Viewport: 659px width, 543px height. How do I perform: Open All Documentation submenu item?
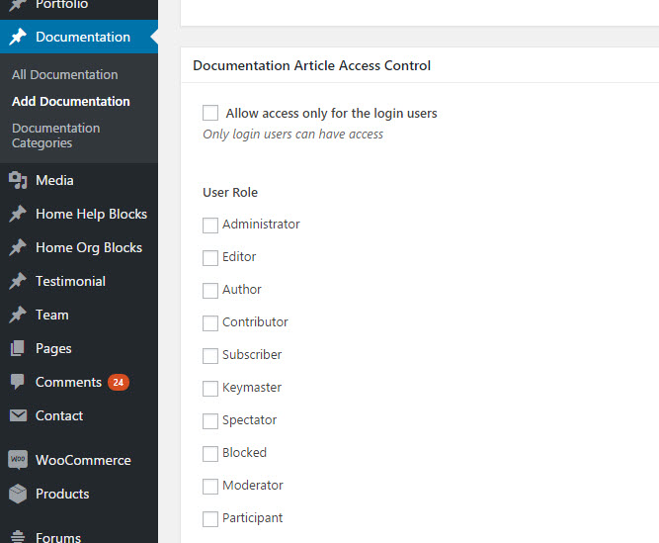tap(65, 75)
